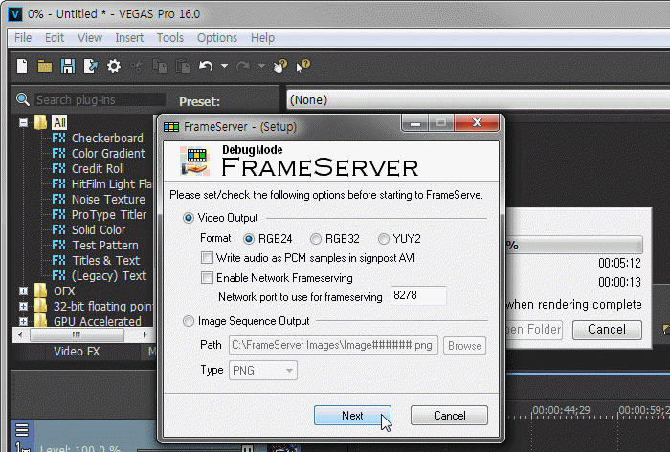Open the File menu

click(23, 38)
